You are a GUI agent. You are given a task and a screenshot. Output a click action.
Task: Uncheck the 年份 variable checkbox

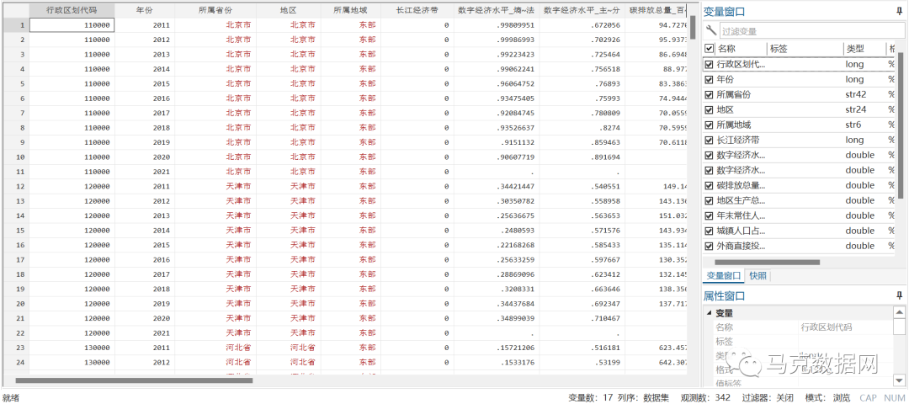point(709,79)
